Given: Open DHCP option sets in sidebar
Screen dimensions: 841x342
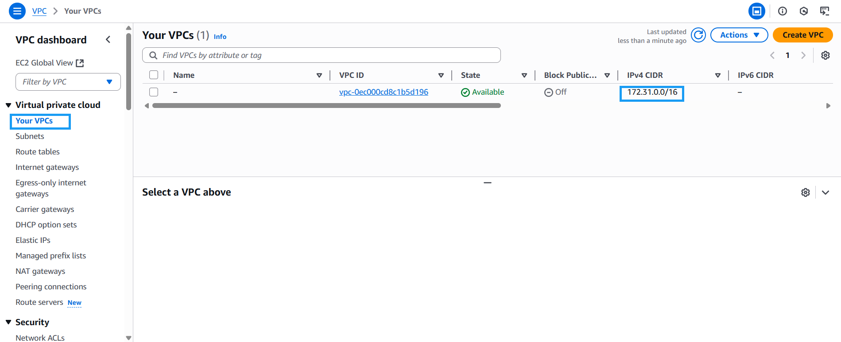Looking at the screenshot, I should click(x=46, y=225).
